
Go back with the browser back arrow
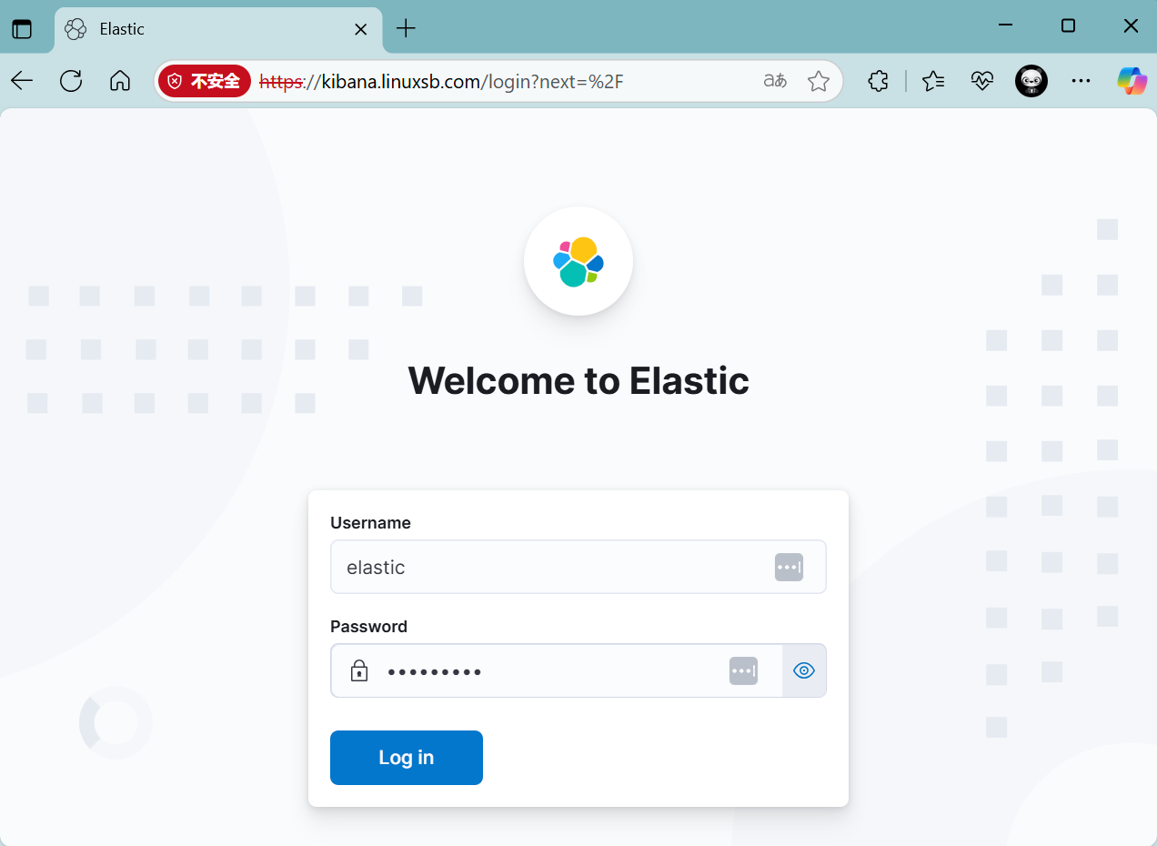pos(23,81)
